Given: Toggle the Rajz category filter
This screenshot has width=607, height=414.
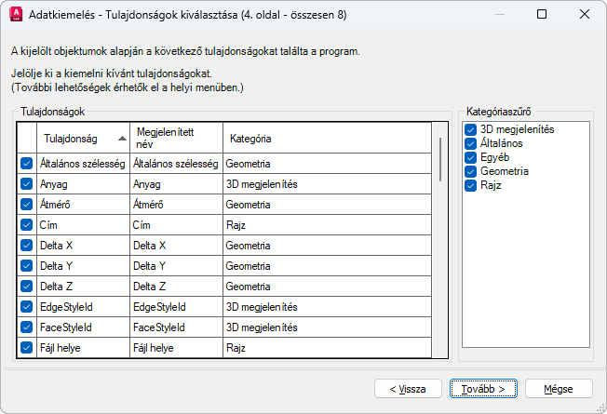Looking at the screenshot, I should (x=471, y=185).
